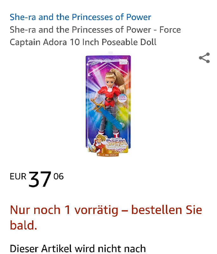Click the 'Force Captain Adora' label on the box

pos(116,150)
